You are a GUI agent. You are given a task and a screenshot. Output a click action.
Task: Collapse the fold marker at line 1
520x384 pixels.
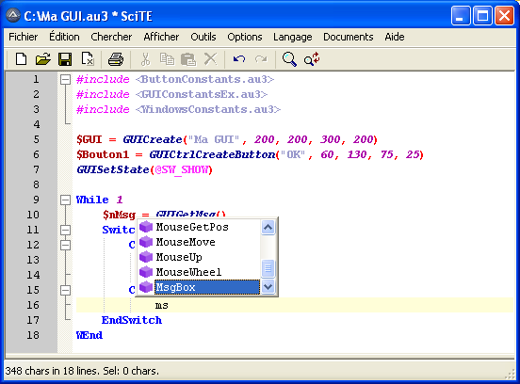(65, 79)
